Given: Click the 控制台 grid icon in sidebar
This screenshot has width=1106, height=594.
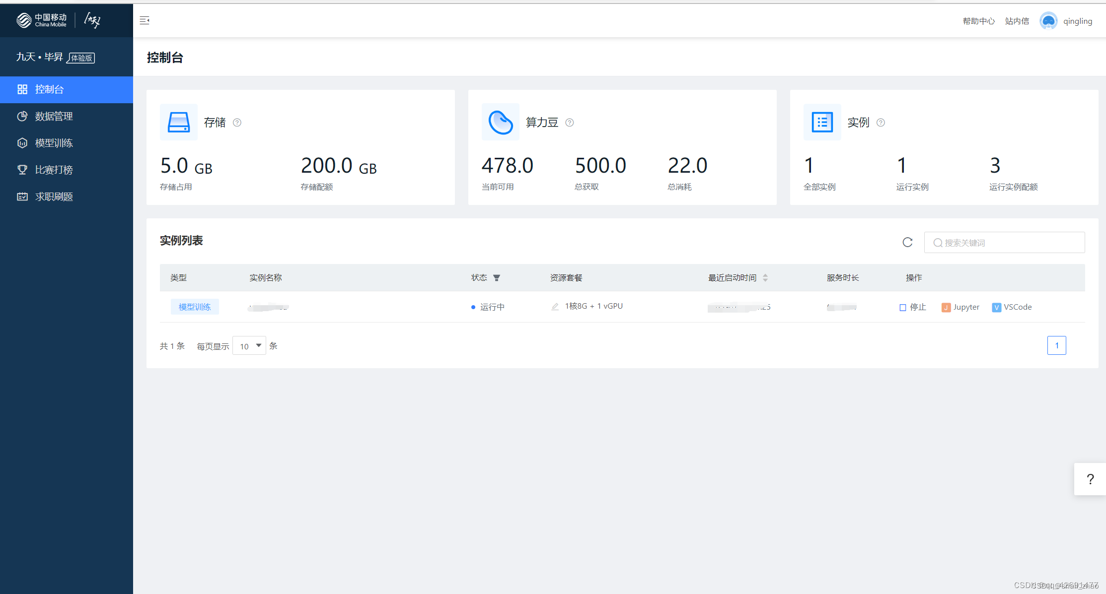Looking at the screenshot, I should tap(22, 89).
